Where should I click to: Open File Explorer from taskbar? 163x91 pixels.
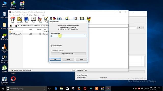click(x=62, y=89)
